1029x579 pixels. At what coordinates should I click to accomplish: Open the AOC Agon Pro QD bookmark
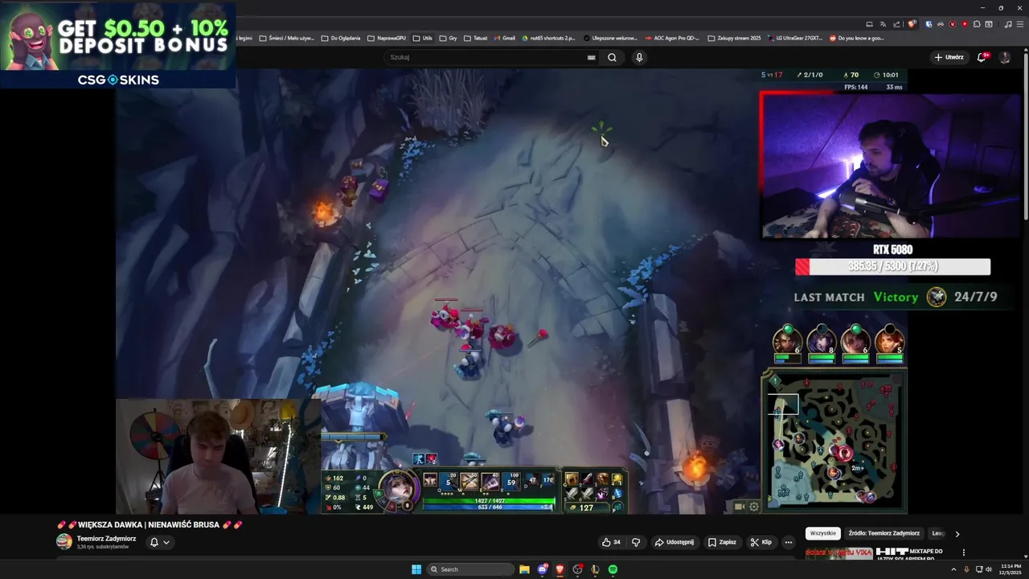[x=671, y=38]
